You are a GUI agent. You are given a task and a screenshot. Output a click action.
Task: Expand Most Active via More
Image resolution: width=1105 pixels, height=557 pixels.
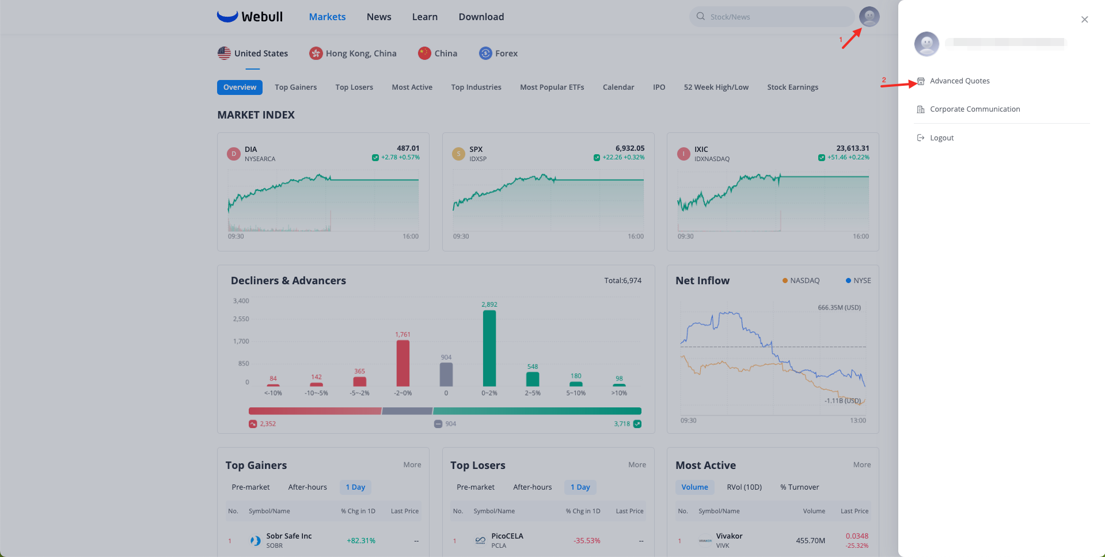pos(861,465)
